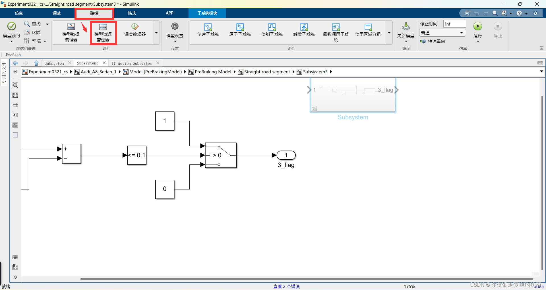This screenshot has width=546, height=290.
Task: Switch to the 格式 ribbon tab
Action: [131, 13]
